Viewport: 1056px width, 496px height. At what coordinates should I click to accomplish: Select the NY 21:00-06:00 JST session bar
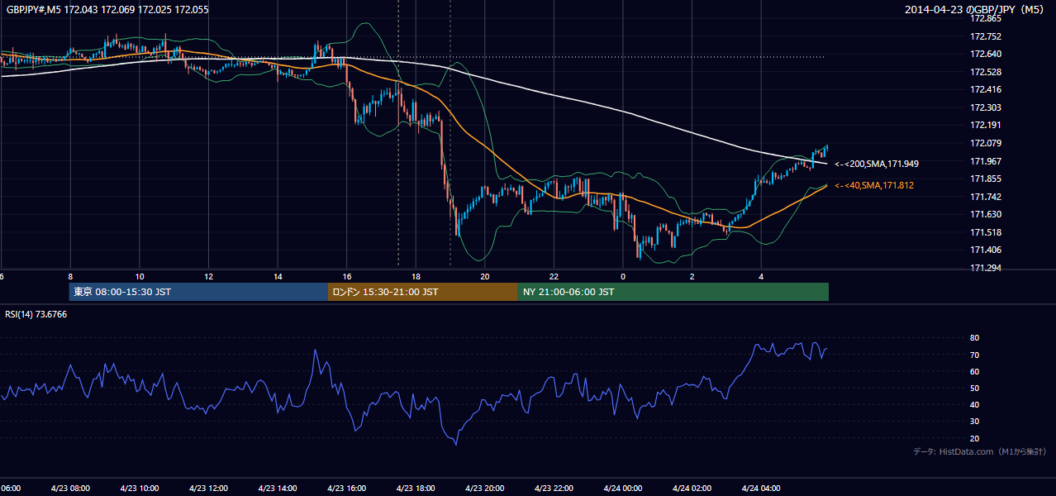click(673, 292)
